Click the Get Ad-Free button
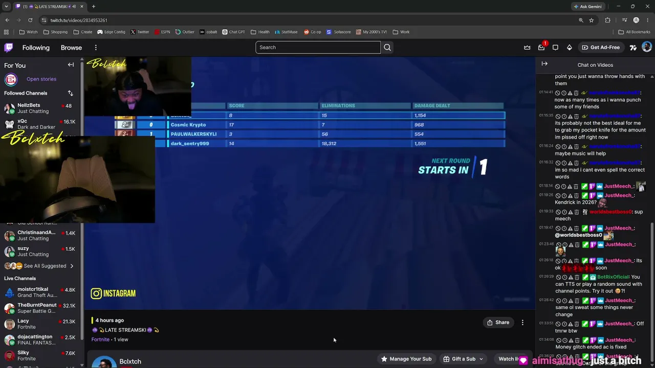 point(600,48)
